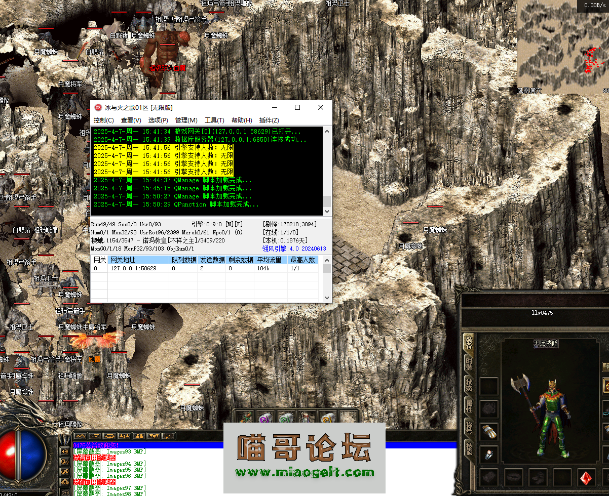Screen dimensions: 609x496
Task: Click the trade hand icon on the game toolbar
Action: click(110, 436)
